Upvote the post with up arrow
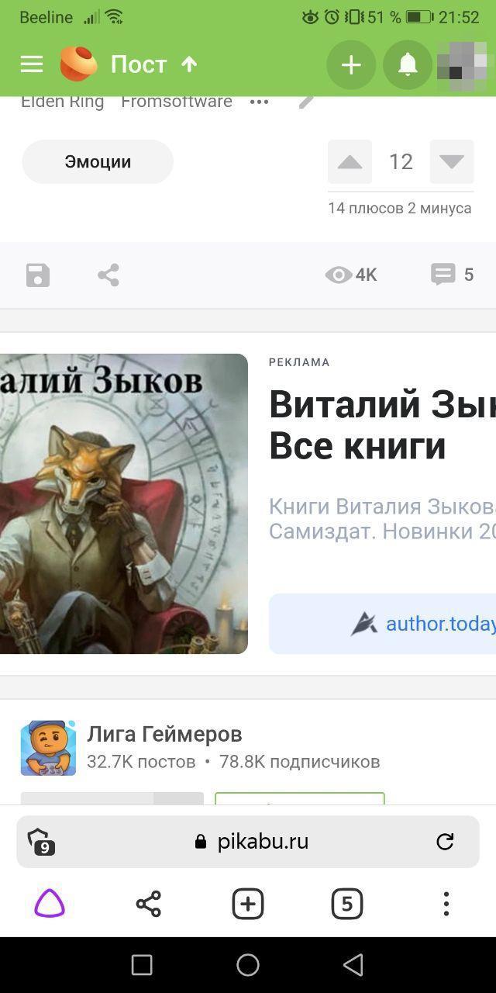 [x=350, y=161]
